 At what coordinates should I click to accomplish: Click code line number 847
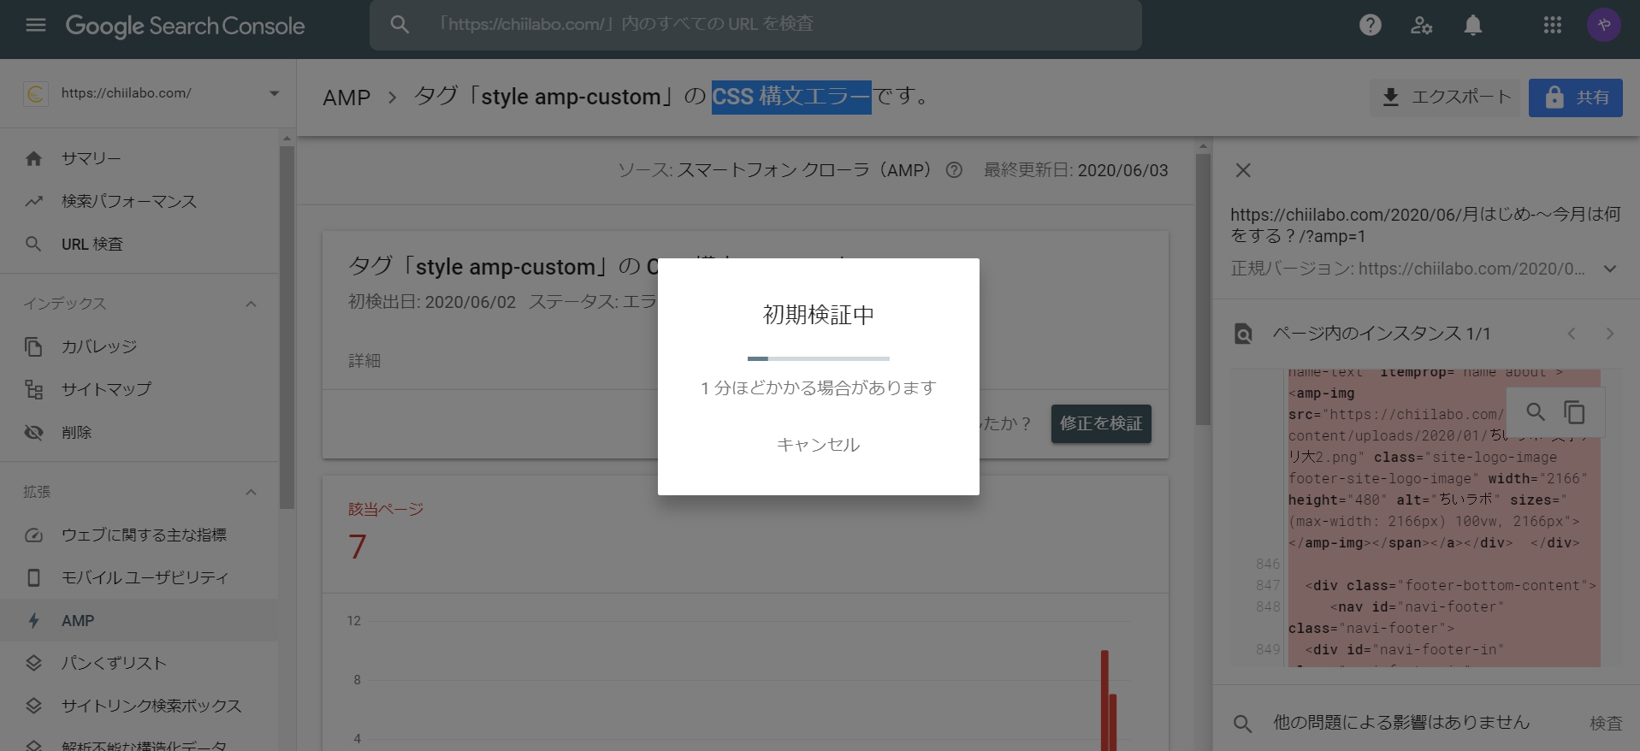pyautogui.click(x=1268, y=585)
